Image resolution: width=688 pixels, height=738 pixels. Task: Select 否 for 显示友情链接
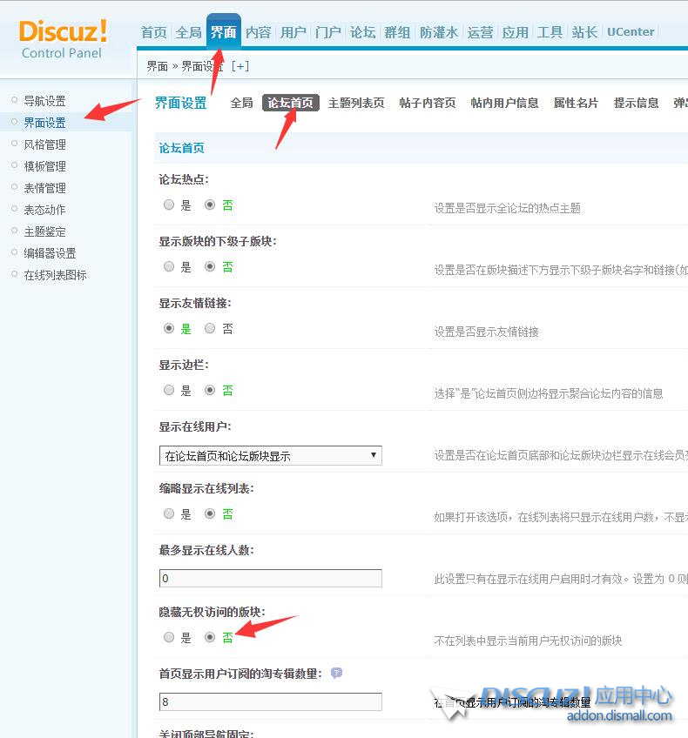click(x=210, y=329)
